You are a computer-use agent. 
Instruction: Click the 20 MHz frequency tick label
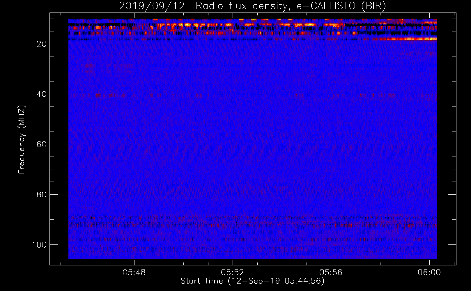pos(41,44)
